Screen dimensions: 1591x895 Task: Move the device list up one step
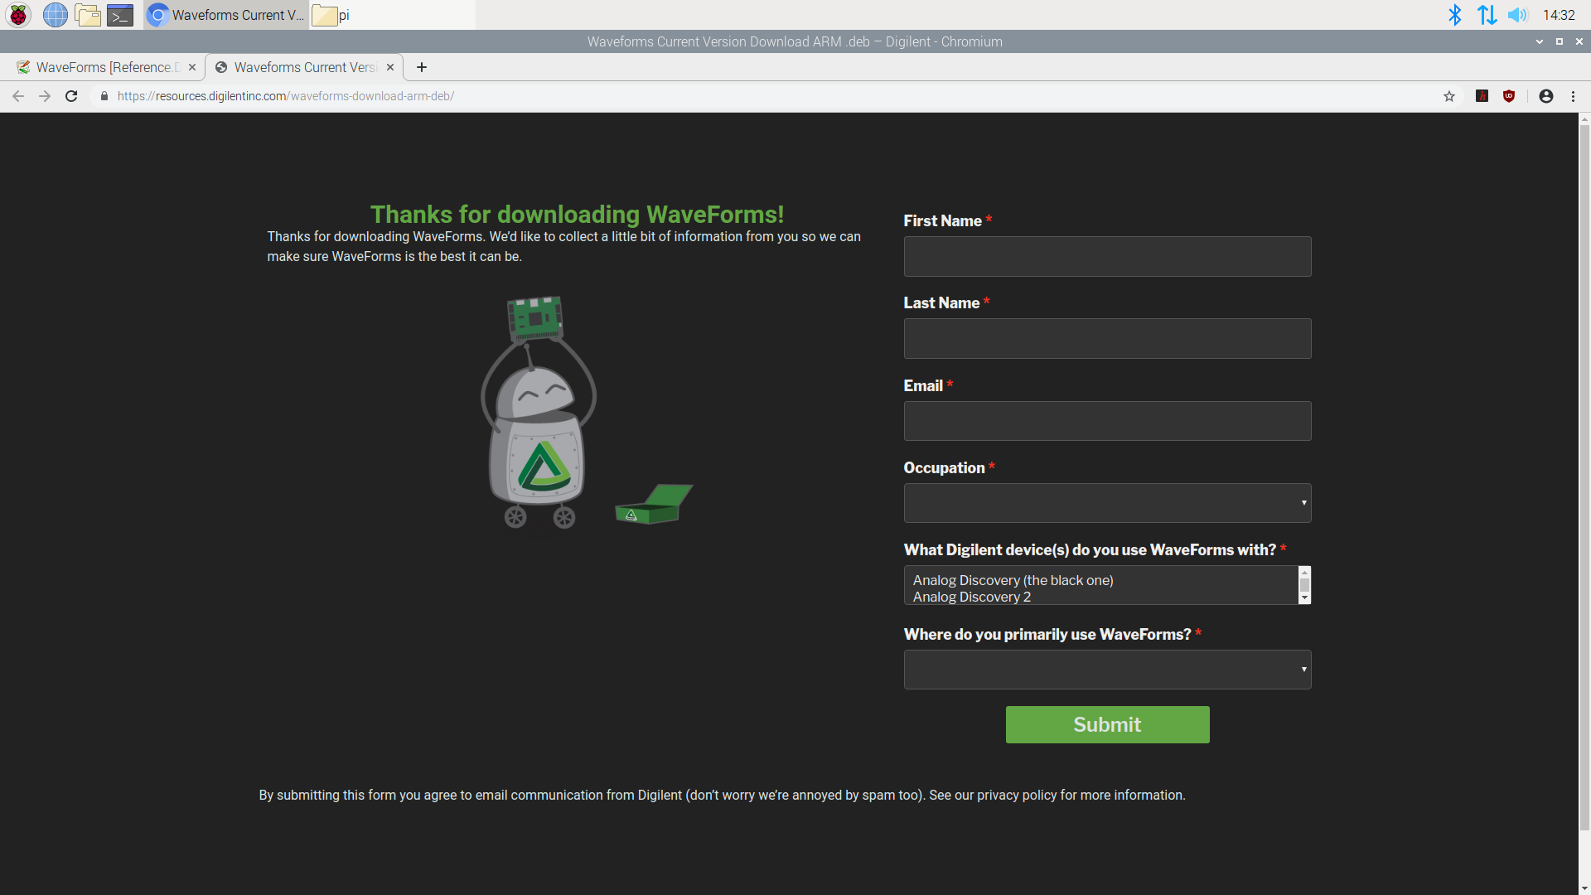click(x=1304, y=572)
